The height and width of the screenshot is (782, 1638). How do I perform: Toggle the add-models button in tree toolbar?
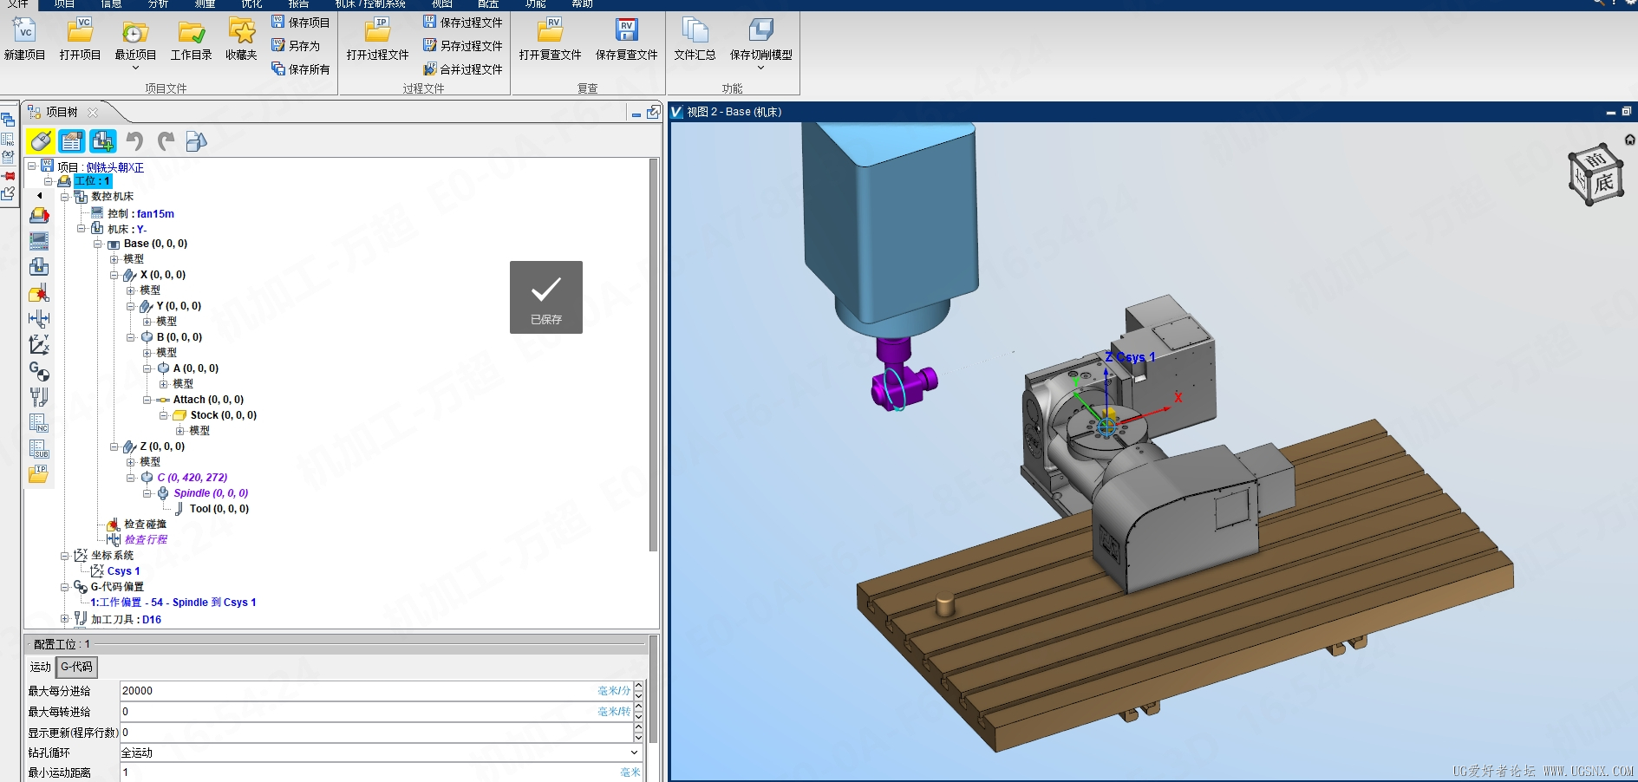pos(103,141)
